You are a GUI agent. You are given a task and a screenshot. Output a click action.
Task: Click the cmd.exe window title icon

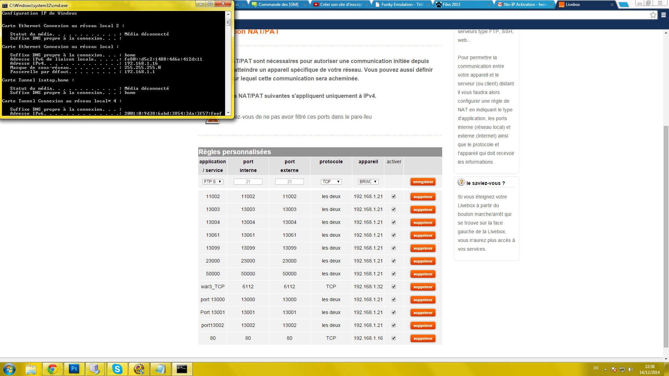5,5
